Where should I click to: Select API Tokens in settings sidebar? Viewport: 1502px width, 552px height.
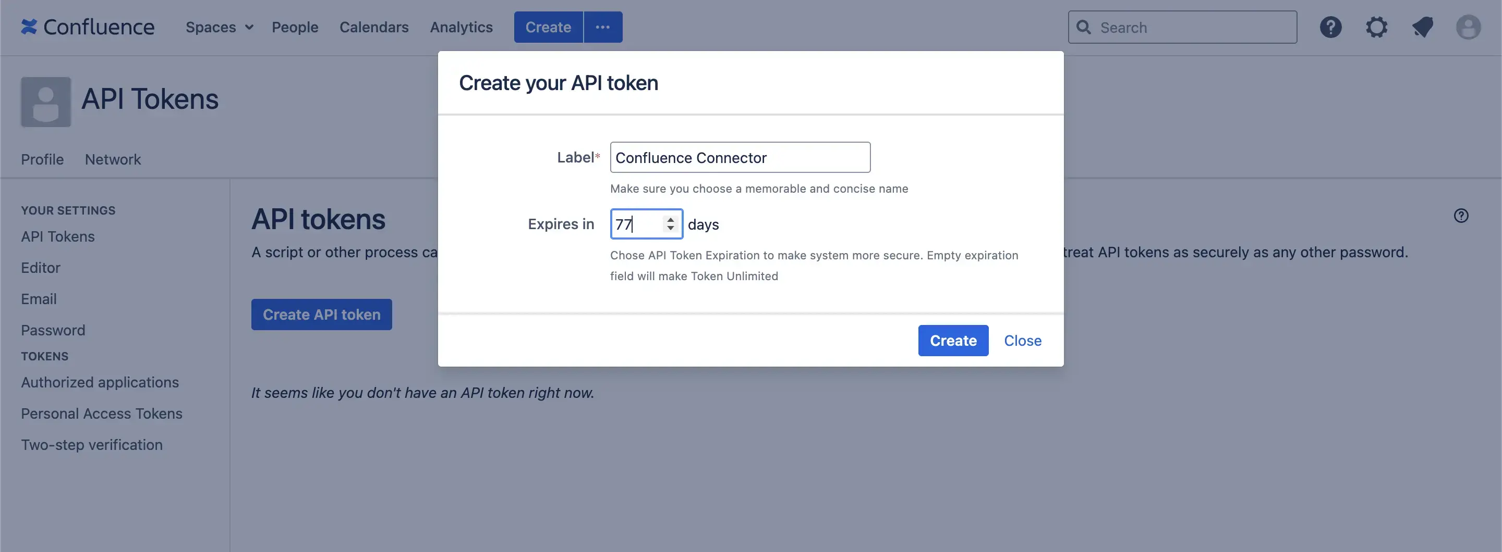click(x=58, y=236)
